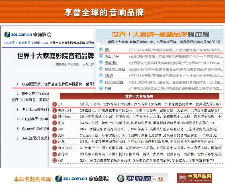Open the 惠威Hivi link in the ranking list
Image resolution: width=225 pixels, height=194 pixels.
click(x=111, y=63)
